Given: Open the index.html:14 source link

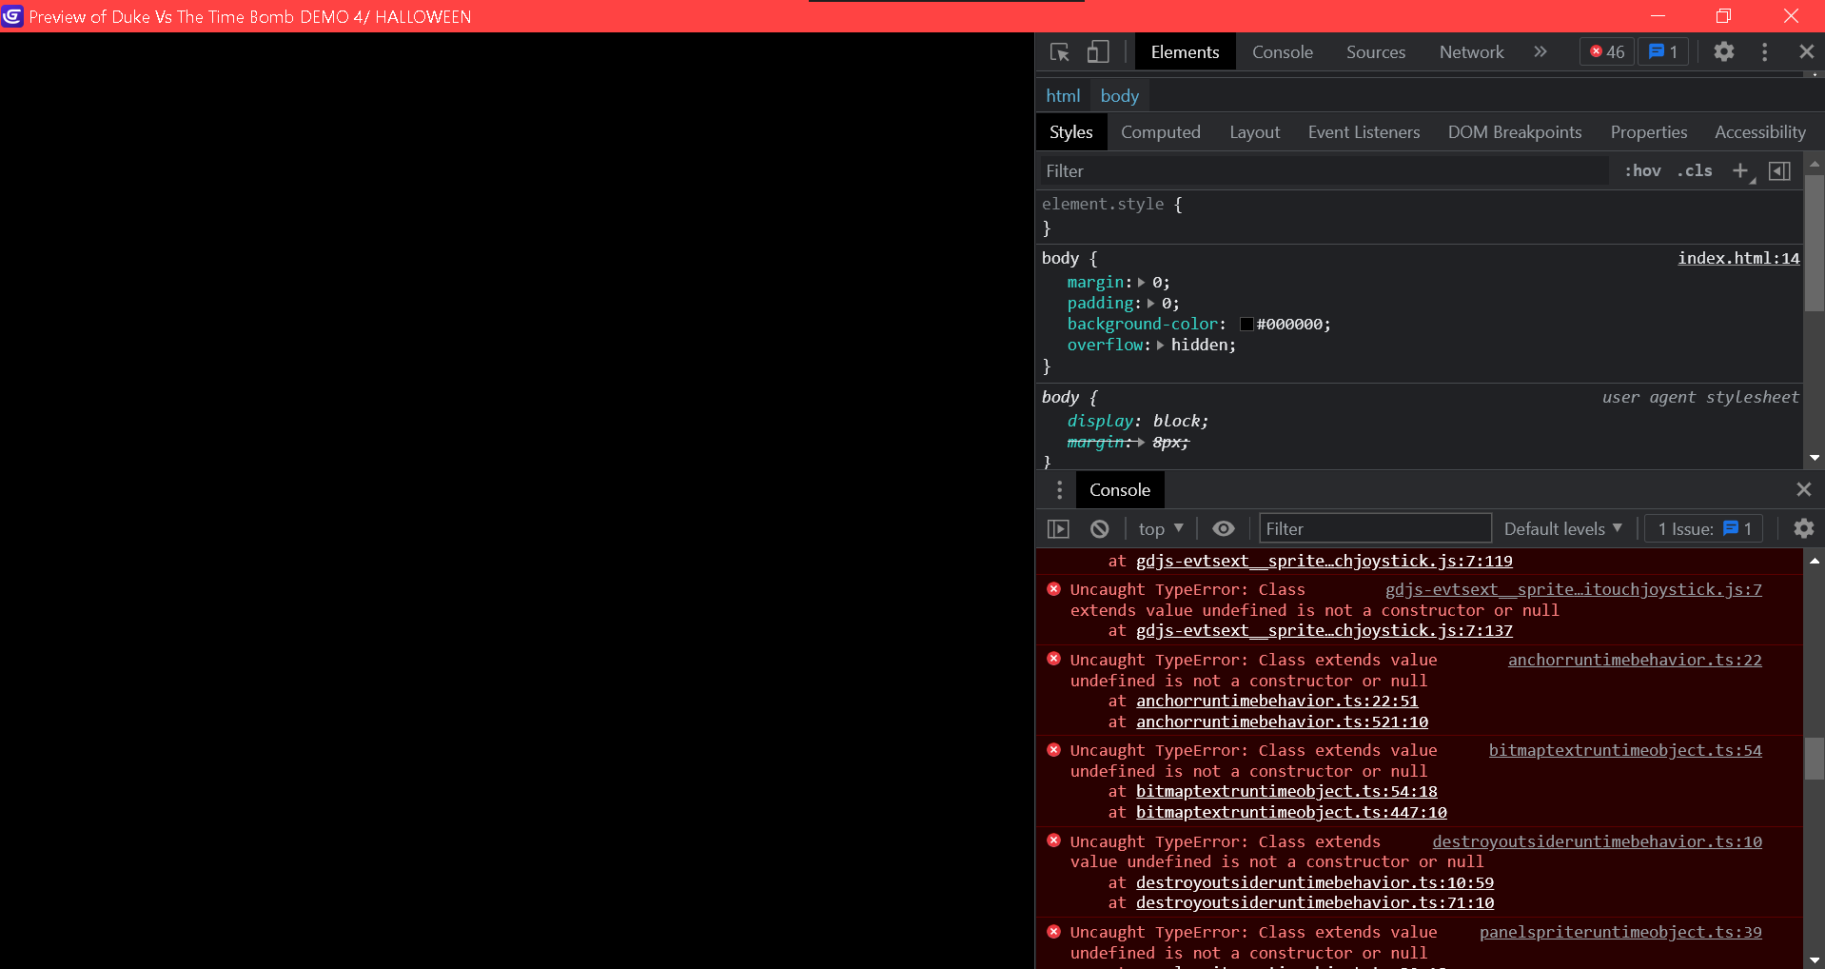Looking at the screenshot, I should coord(1737,258).
